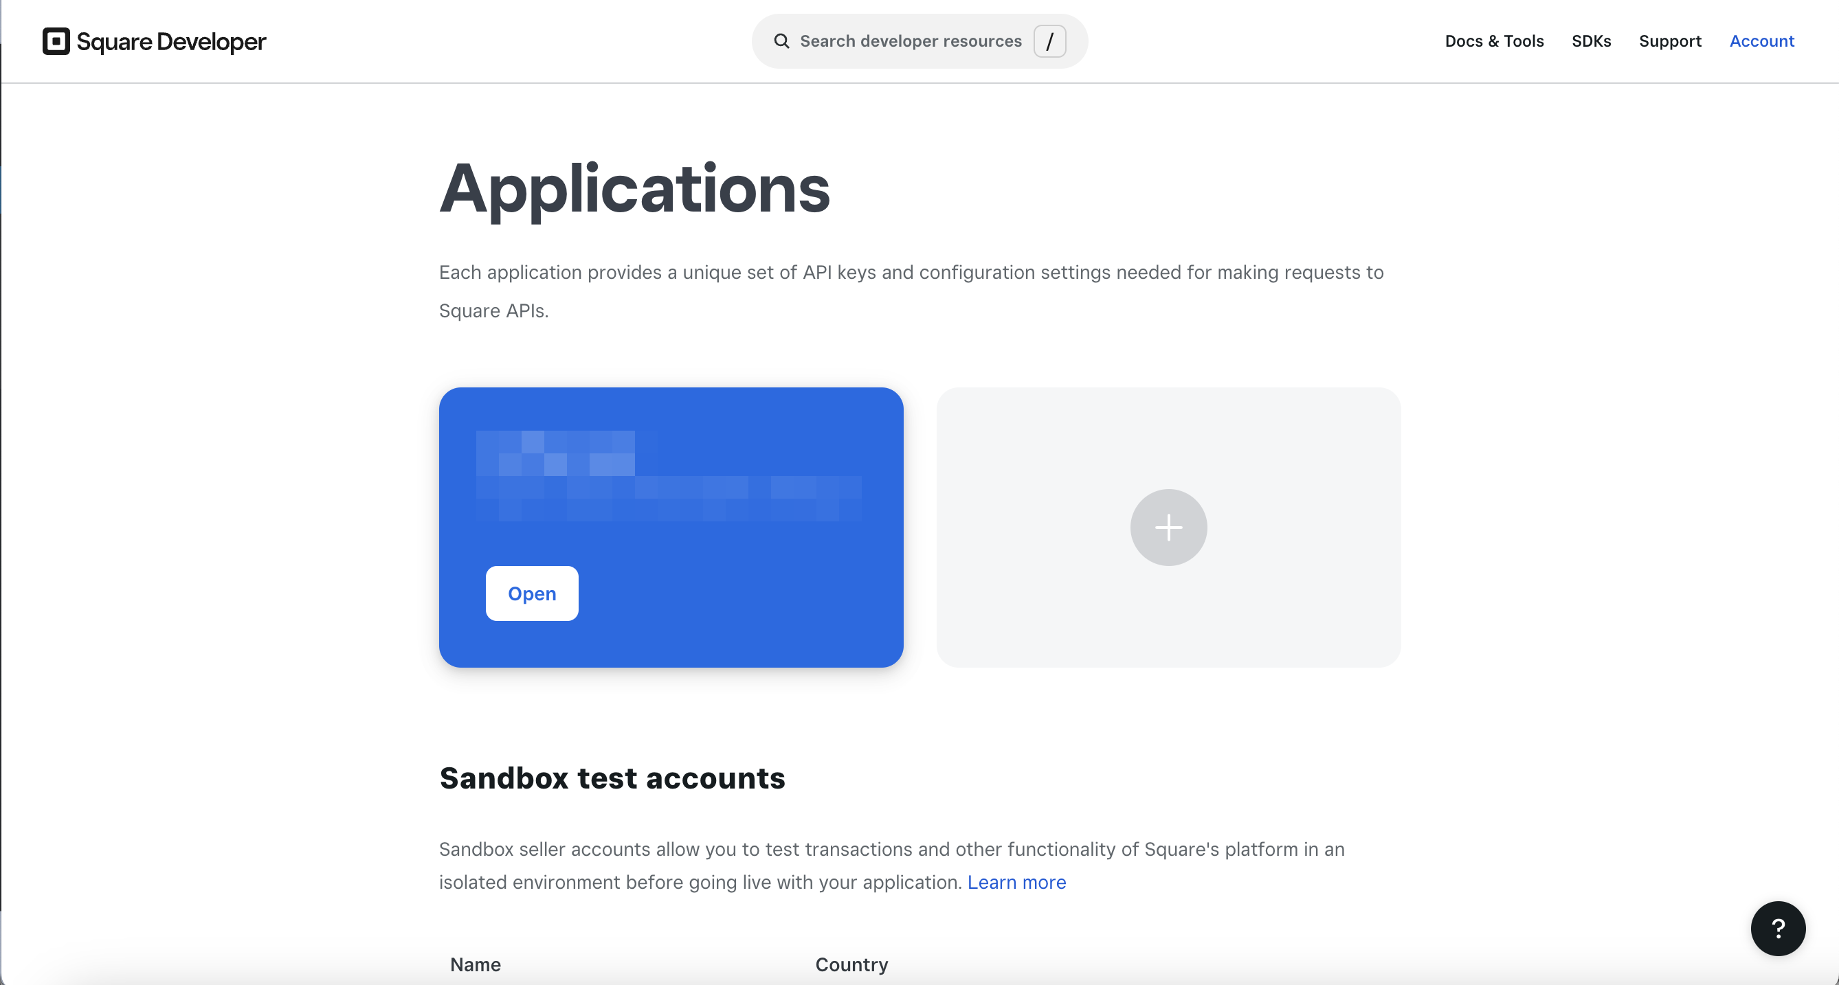Viewport: 1839px width, 985px height.
Task: Open the existing application with Open button
Action: click(532, 593)
